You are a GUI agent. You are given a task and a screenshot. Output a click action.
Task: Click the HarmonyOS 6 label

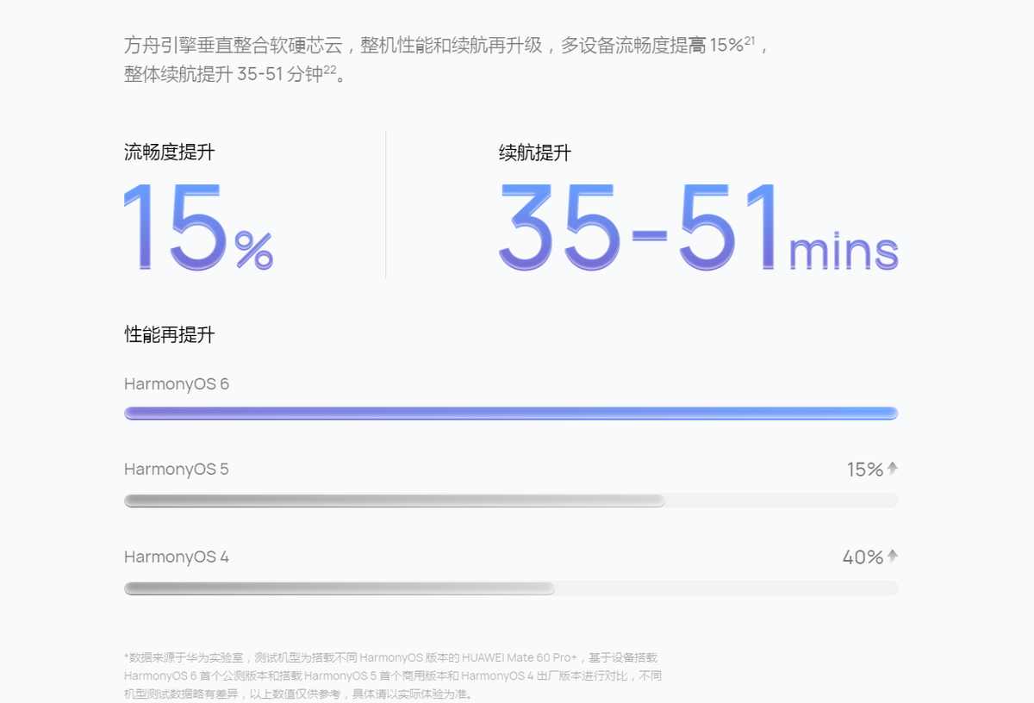click(x=177, y=384)
